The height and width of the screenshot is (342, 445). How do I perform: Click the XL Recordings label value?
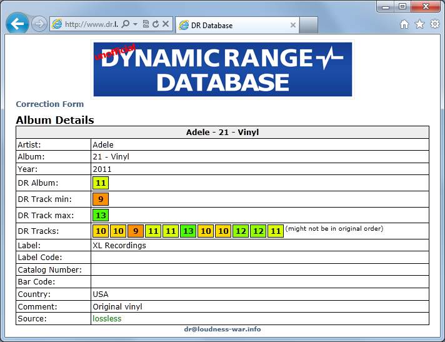point(119,246)
